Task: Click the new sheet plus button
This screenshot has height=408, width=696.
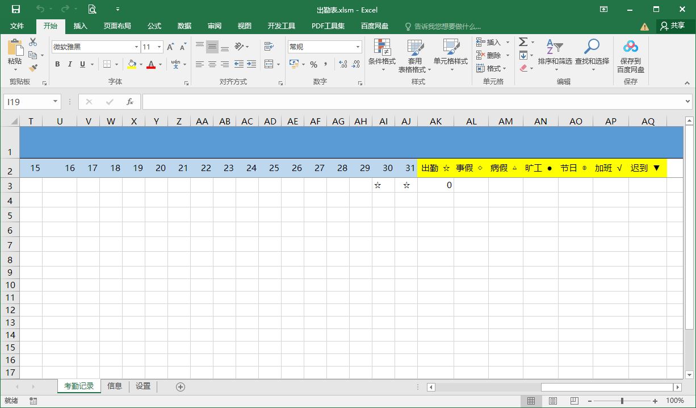Action: coord(180,386)
